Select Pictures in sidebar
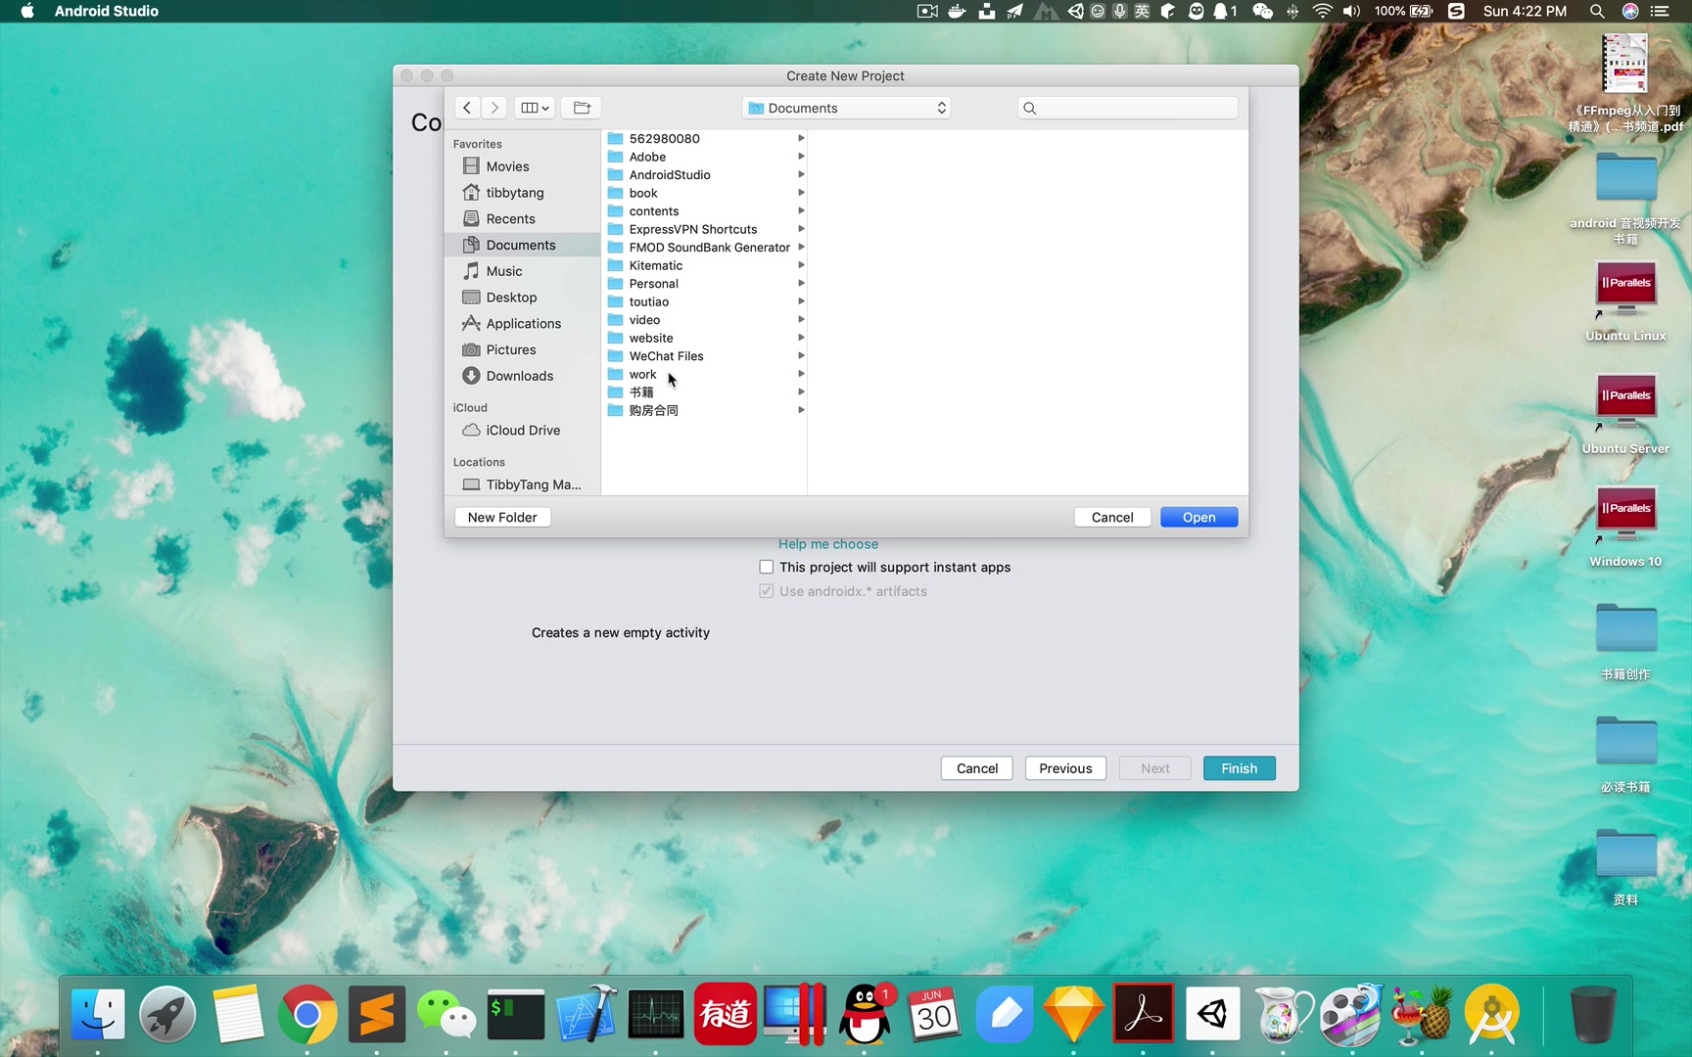 point(522,349)
